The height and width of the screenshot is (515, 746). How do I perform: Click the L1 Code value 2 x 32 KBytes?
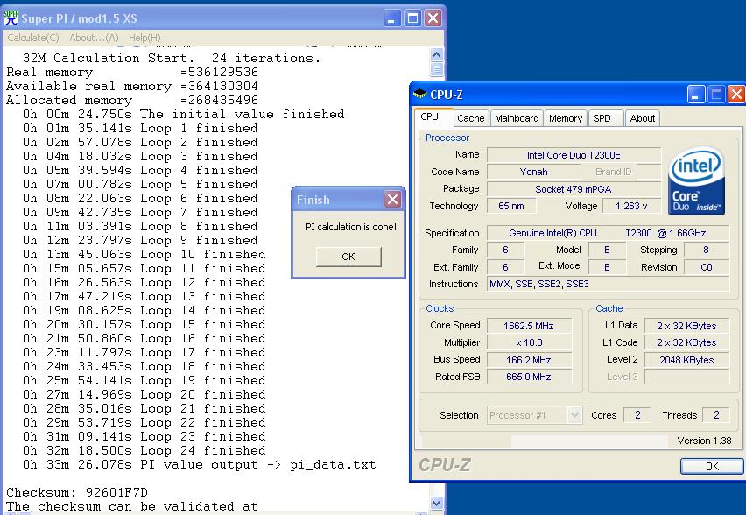click(x=686, y=342)
